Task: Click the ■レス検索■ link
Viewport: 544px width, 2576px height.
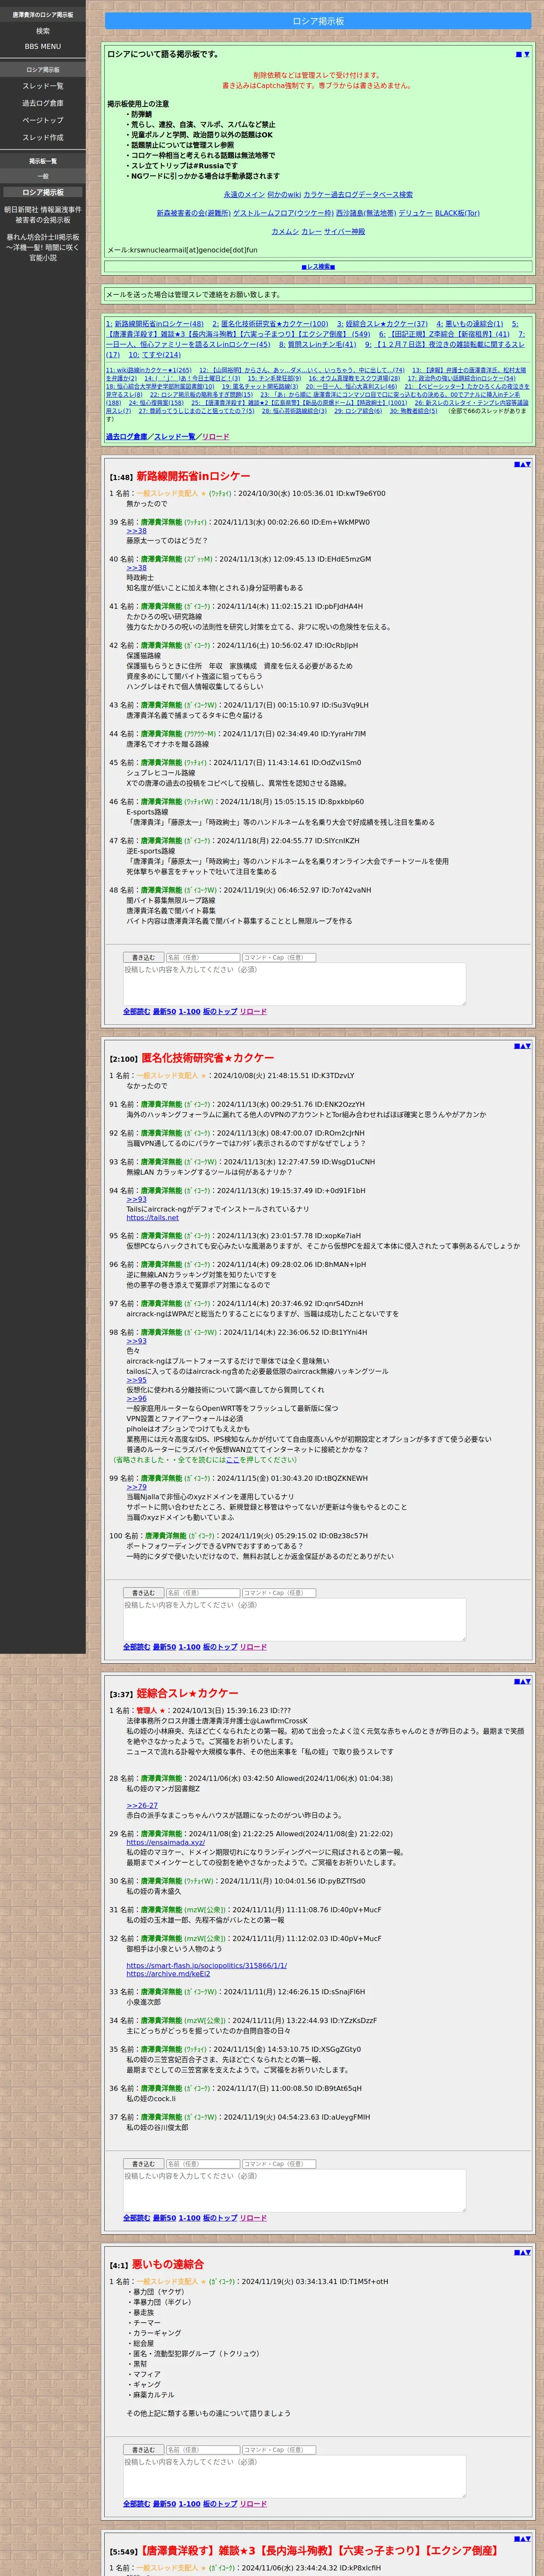Action: click(318, 267)
